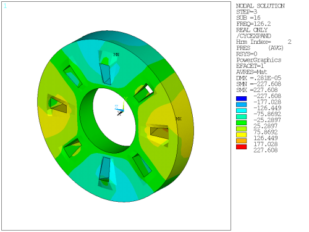Click the 'SMX =227.608' text

click(x=257, y=90)
